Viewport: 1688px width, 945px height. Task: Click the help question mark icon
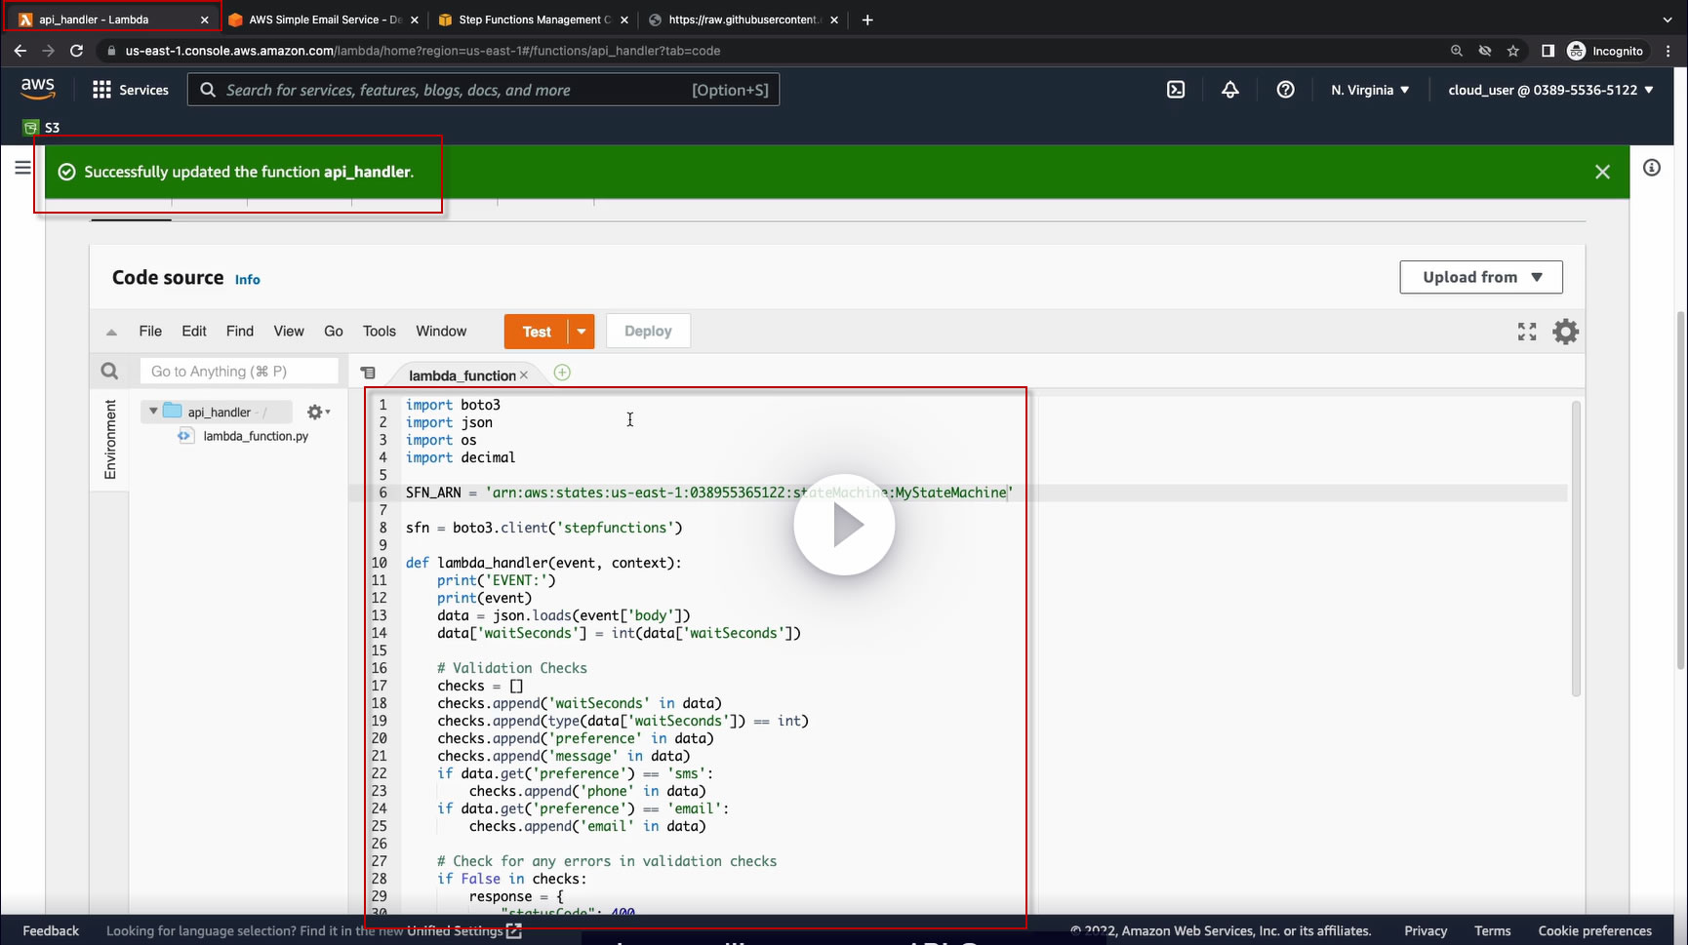[x=1285, y=90]
